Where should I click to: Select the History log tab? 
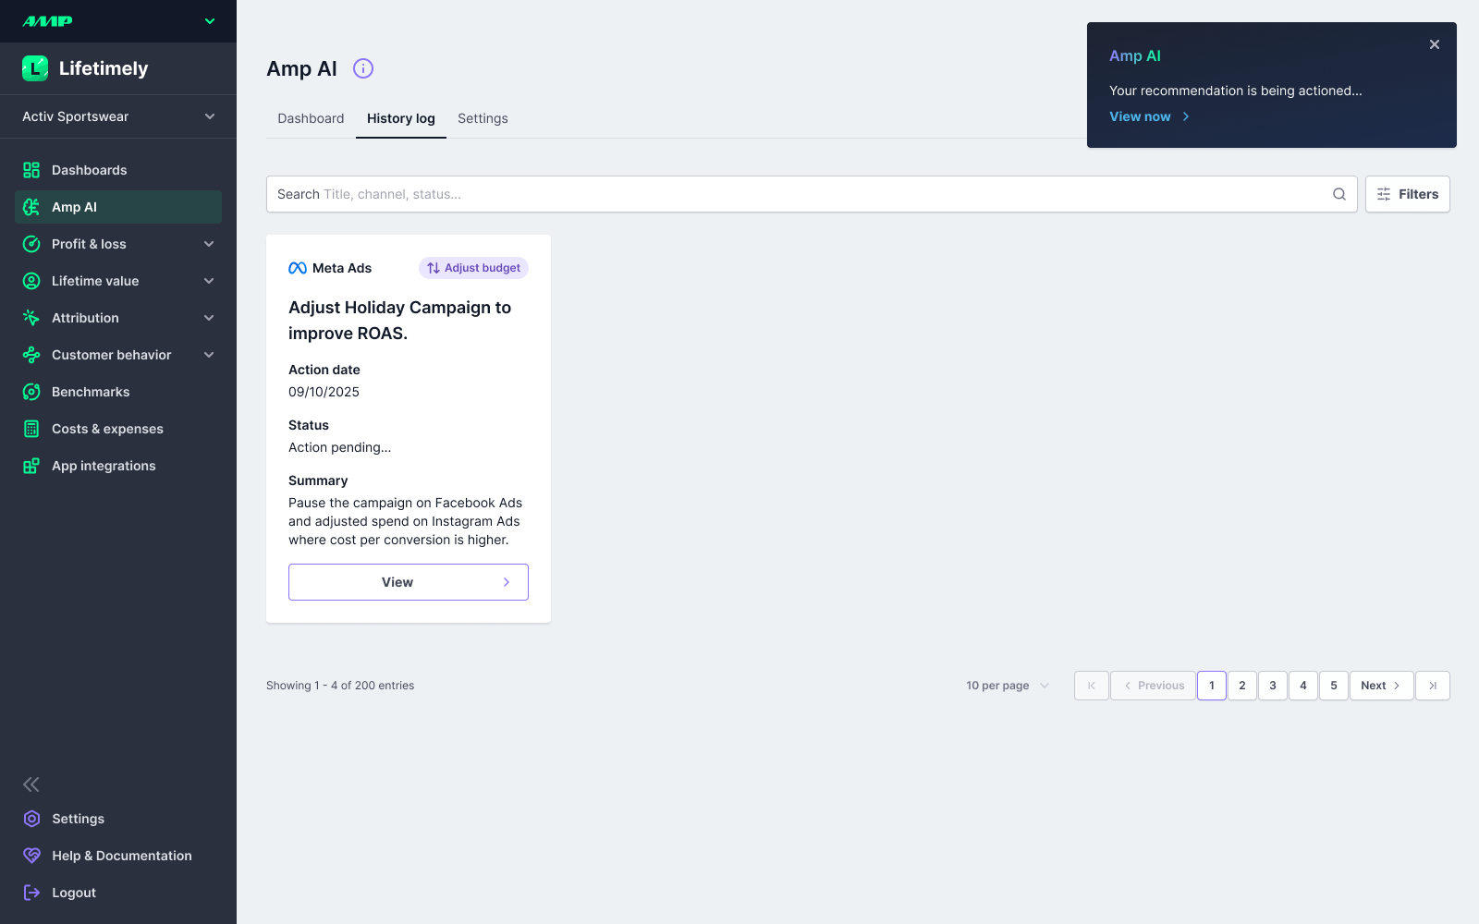(401, 118)
